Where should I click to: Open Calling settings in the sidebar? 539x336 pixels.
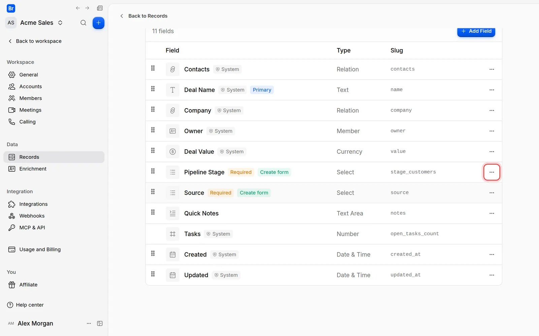(27, 122)
